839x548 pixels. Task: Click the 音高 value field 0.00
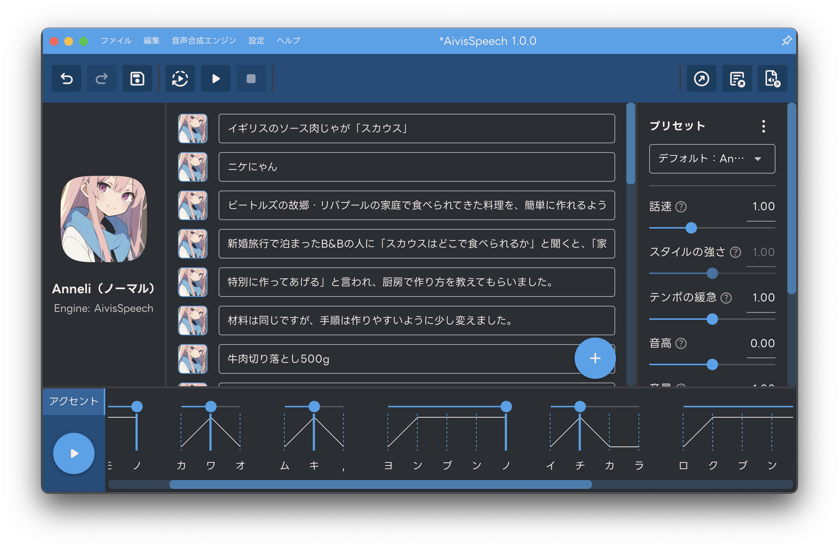(761, 343)
